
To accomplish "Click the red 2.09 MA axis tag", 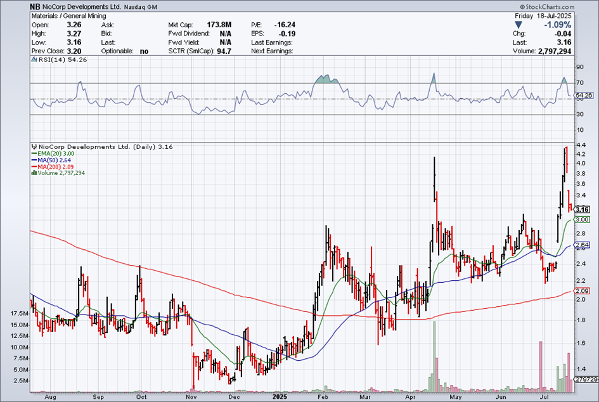I will [582, 291].
